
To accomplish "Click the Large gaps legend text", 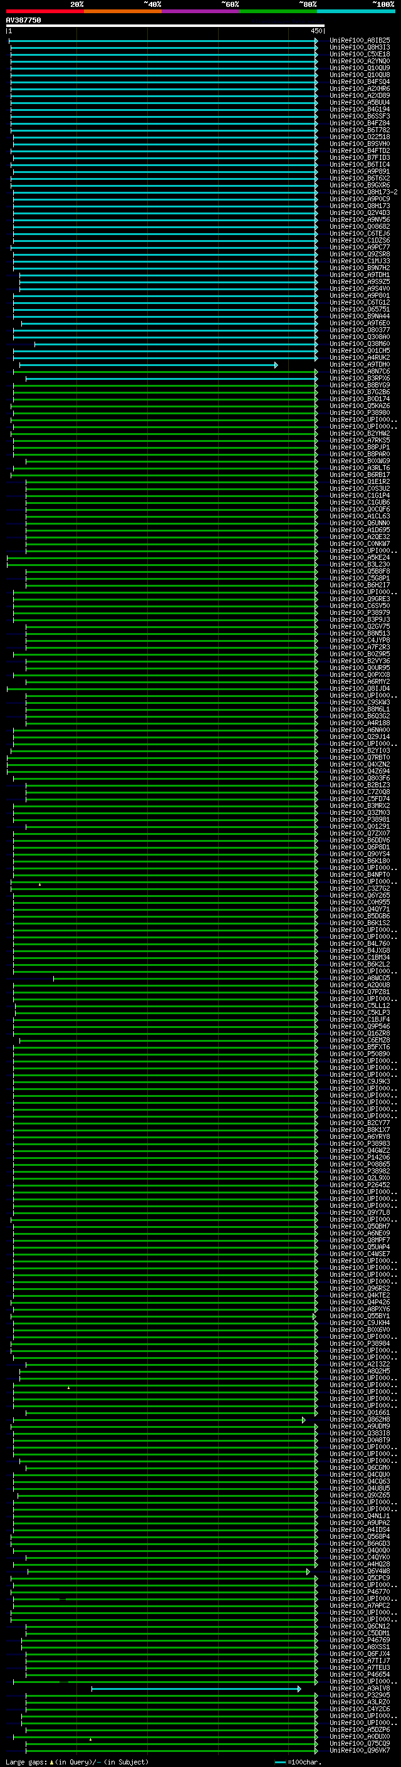I will 77,1761.
